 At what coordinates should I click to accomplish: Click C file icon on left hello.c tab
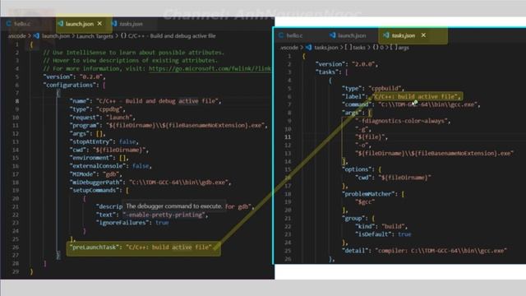pos(9,24)
